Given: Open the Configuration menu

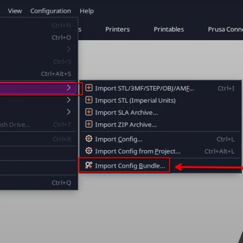Looking at the screenshot, I should pos(50,11).
